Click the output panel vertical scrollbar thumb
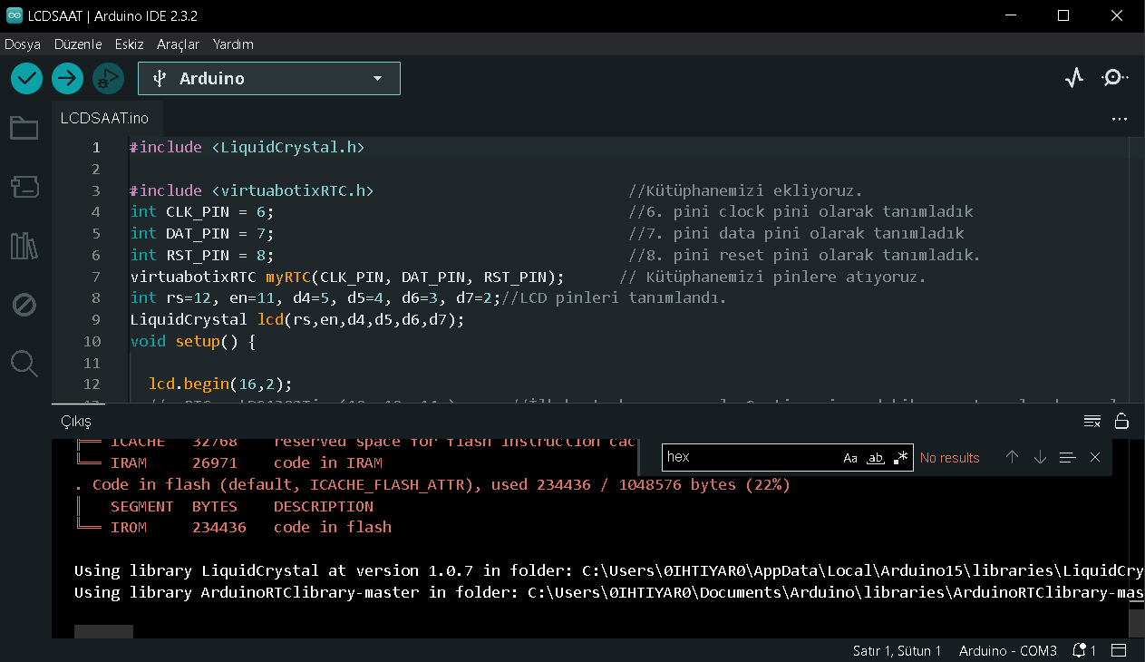Screen dimensions: 1145x662 tap(1137, 623)
